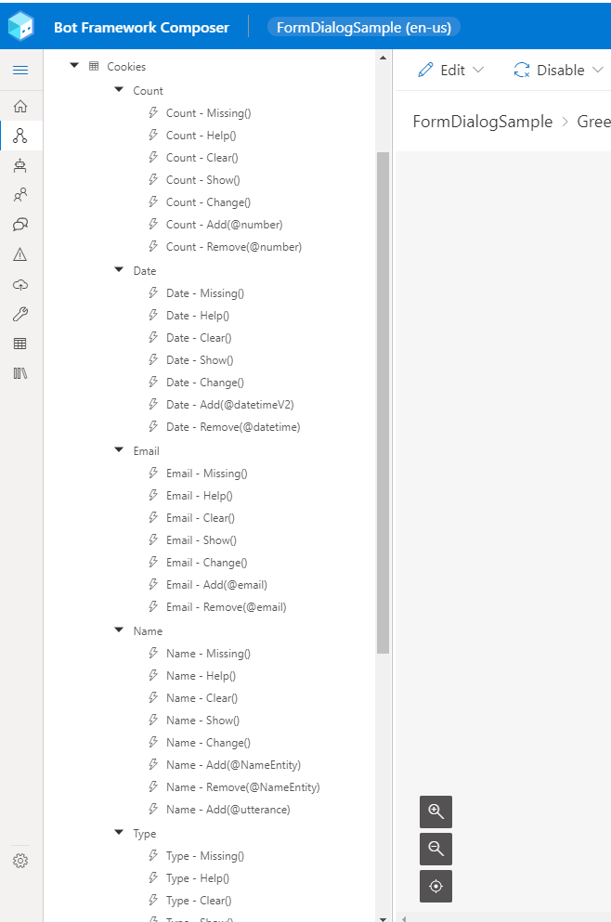Open the Design dialog-tree icon

click(x=20, y=136)
